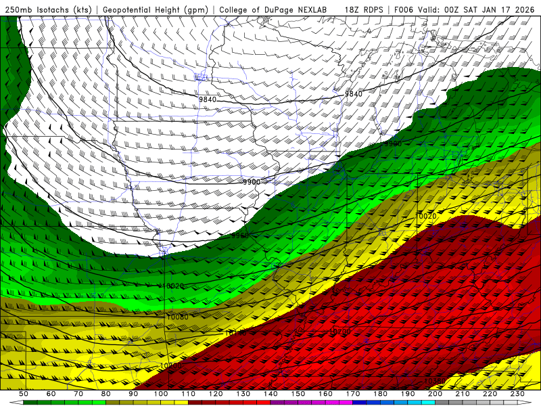The image size is (541, 406).
Task: Click the 150 kts legend value
Action: [298, 394]
